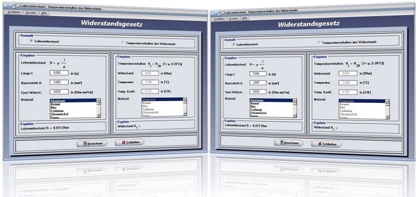Screen dimensions: 418x197
Task: Click up arrow of right window's Temperaturverhalten material list
Action: pos(387,102)
